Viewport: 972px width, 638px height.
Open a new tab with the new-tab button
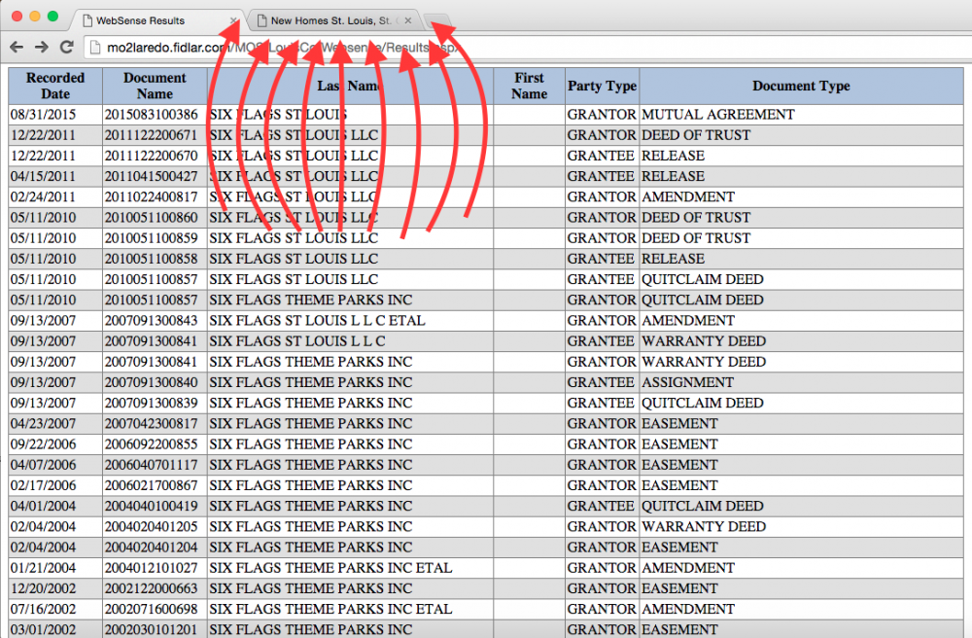(x=437, y=20)
